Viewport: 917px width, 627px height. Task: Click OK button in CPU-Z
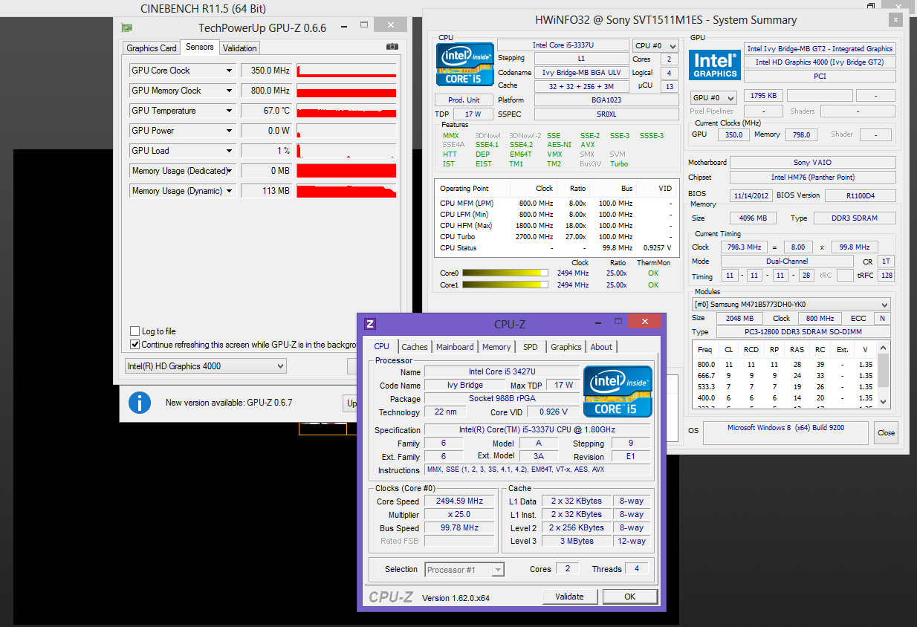[x=630, y=597]
